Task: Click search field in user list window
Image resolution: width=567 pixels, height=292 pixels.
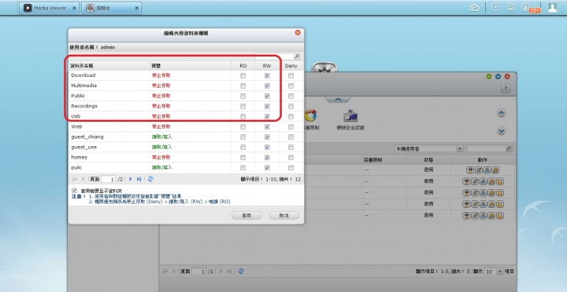Action: pyautogui.click(x=487, y=148)
